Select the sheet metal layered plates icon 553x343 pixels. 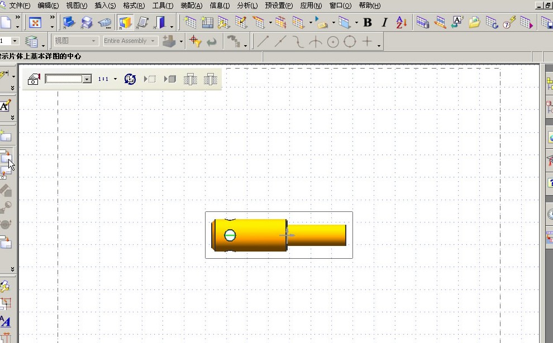coord(87,22)
